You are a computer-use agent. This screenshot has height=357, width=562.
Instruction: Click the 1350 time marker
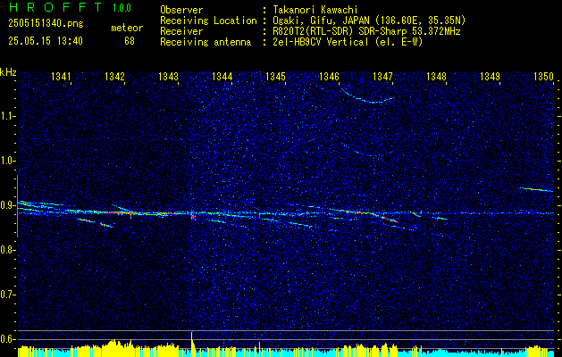[x=544, y=76]
